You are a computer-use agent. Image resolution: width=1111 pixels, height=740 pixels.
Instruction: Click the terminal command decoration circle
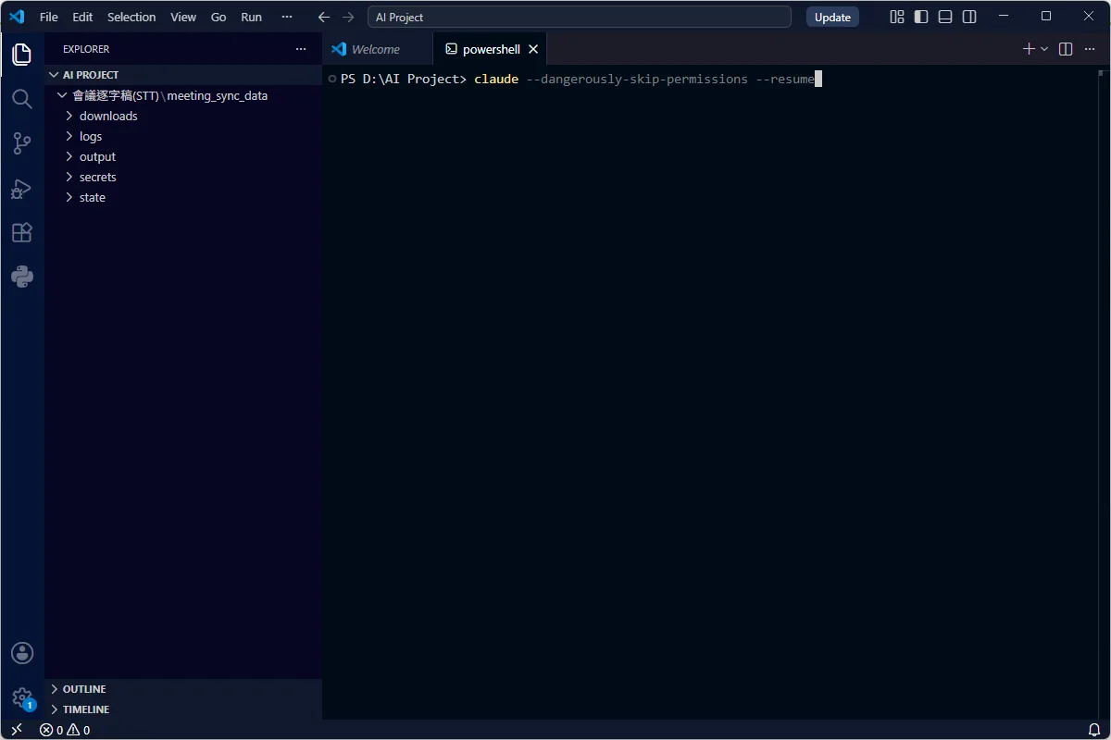point(331,80)
